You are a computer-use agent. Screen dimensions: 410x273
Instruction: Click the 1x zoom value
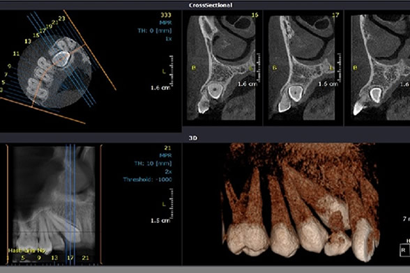[x=169, y=38]
